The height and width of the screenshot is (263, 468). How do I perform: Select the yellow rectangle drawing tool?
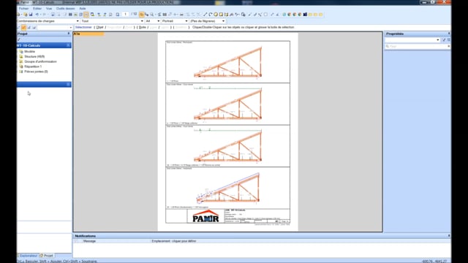pos(221,15)
